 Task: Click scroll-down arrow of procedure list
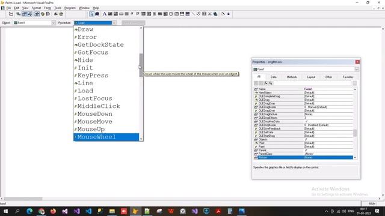coord(141,139)
